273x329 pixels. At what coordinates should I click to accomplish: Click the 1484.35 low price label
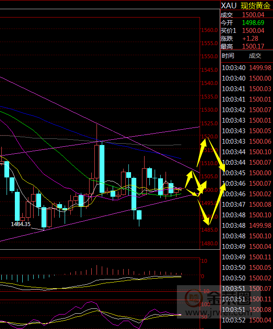coord(21,224)
